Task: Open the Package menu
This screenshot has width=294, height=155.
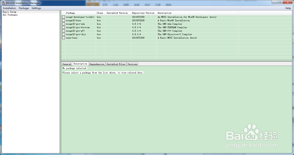Action: (x=24, y=8)
